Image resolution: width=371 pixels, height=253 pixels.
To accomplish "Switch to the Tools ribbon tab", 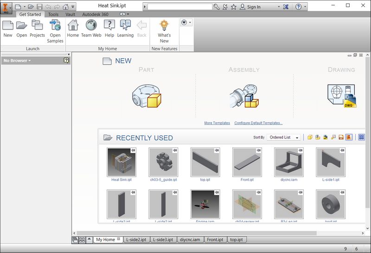I will pos(53,14).
